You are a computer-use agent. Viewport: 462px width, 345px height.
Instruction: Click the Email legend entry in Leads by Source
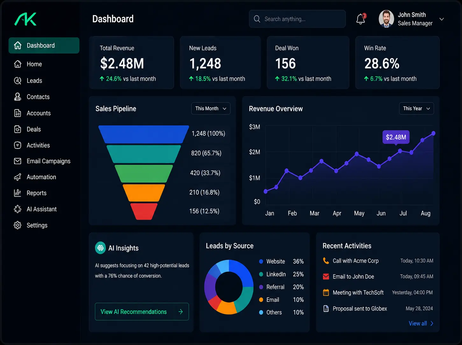[281, 299]
